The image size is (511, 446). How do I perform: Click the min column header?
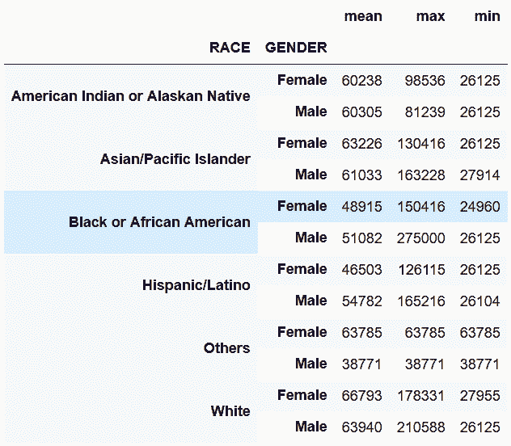[488, 16]
